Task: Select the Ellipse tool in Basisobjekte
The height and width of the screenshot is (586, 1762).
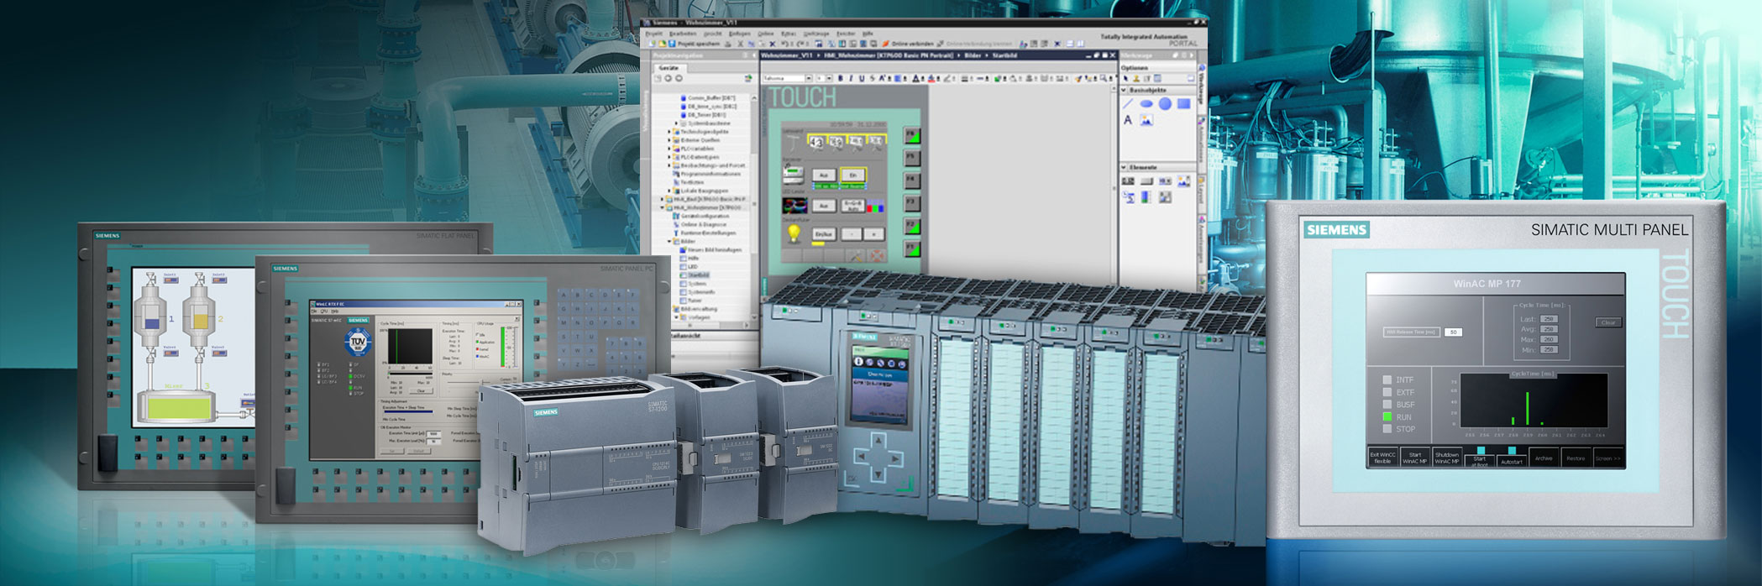Action: pos(1146,104)
